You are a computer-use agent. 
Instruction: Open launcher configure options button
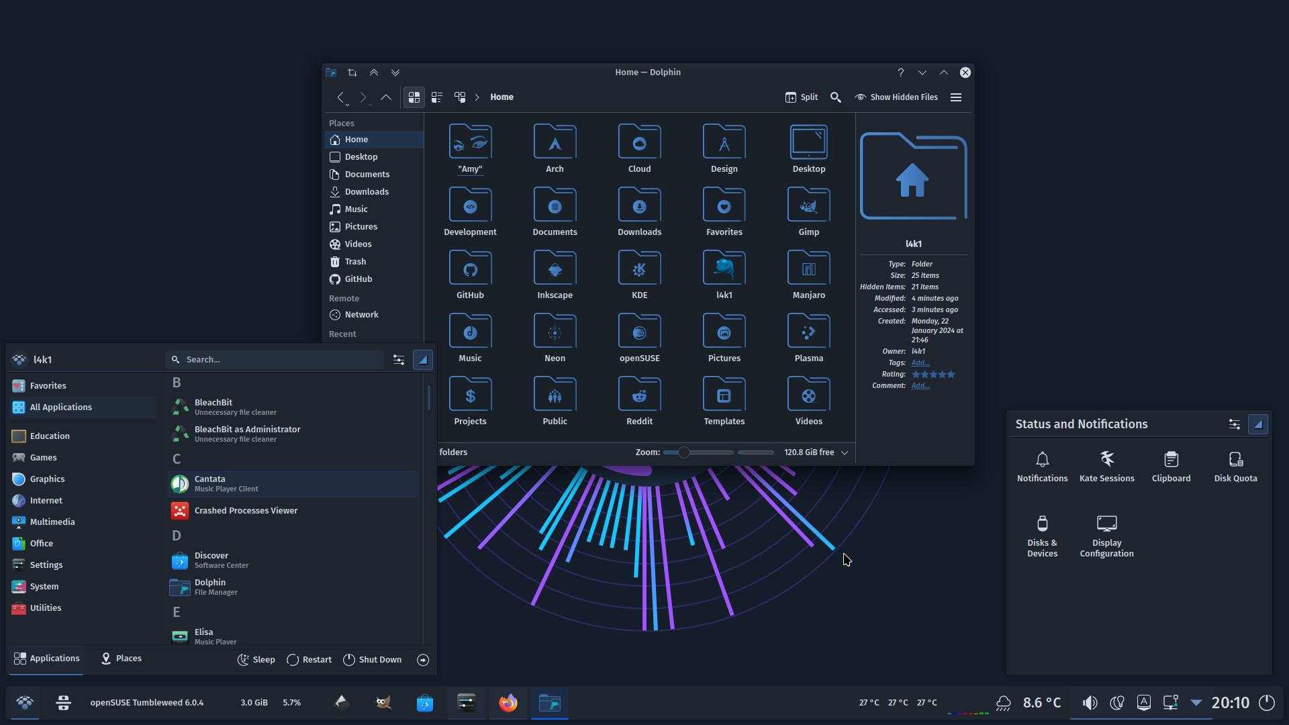pos(399,360)
